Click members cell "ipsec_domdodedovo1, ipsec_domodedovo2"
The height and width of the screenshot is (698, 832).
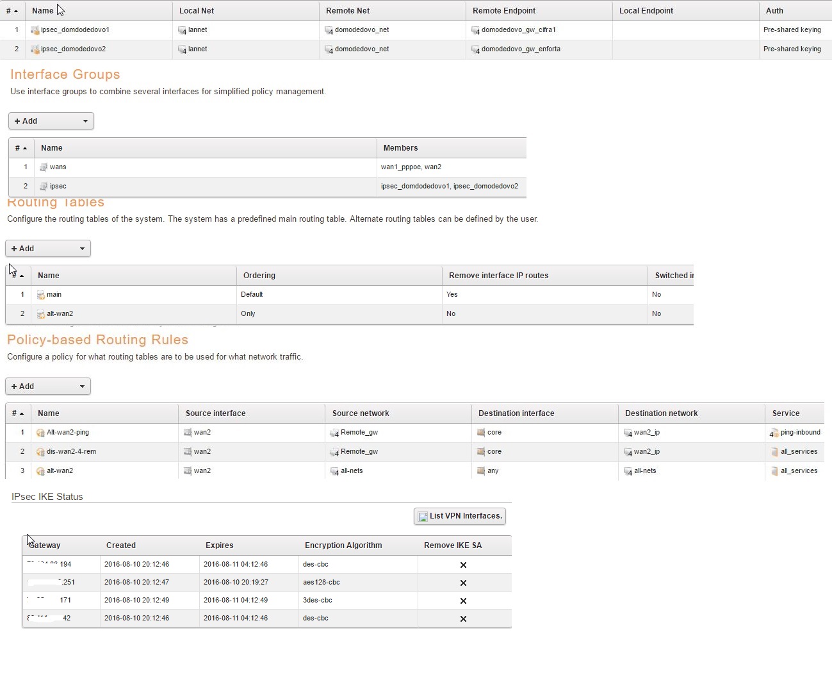[x=450, y=187]
